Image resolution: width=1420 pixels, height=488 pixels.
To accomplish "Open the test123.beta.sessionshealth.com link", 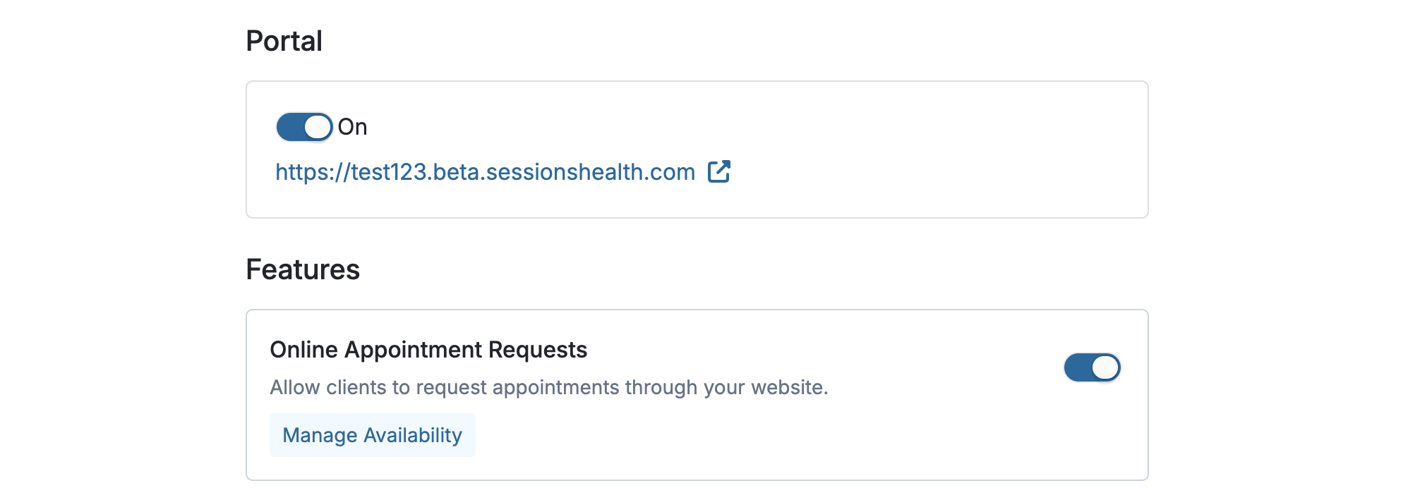I will click(485, 172).
